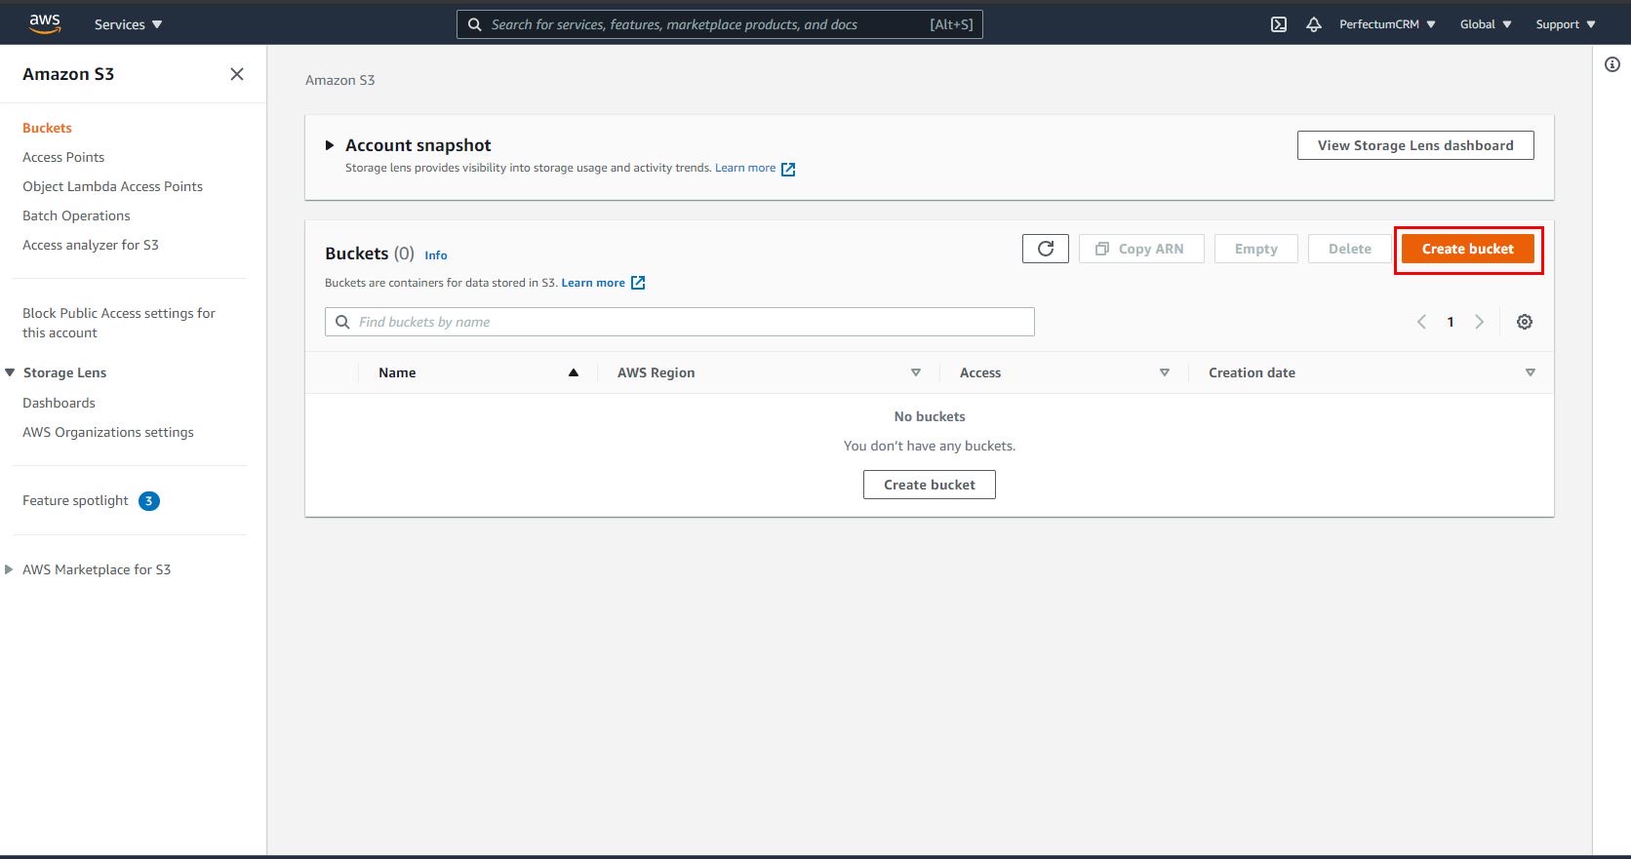Open the Buckets Info link
The image size is (1631, 859).
click(x=436, y=255)
